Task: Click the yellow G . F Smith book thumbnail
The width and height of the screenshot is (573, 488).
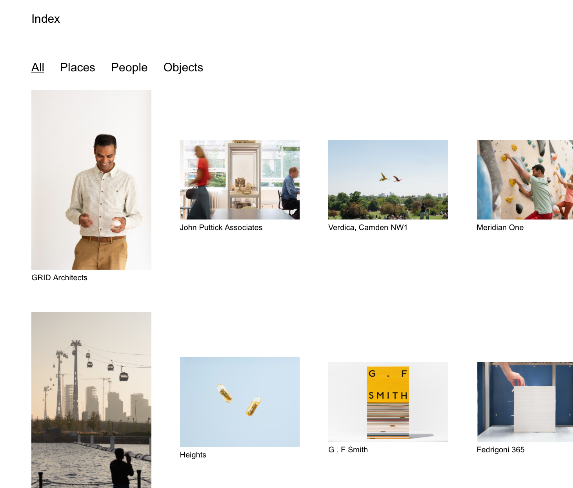Action: [388, 401]
